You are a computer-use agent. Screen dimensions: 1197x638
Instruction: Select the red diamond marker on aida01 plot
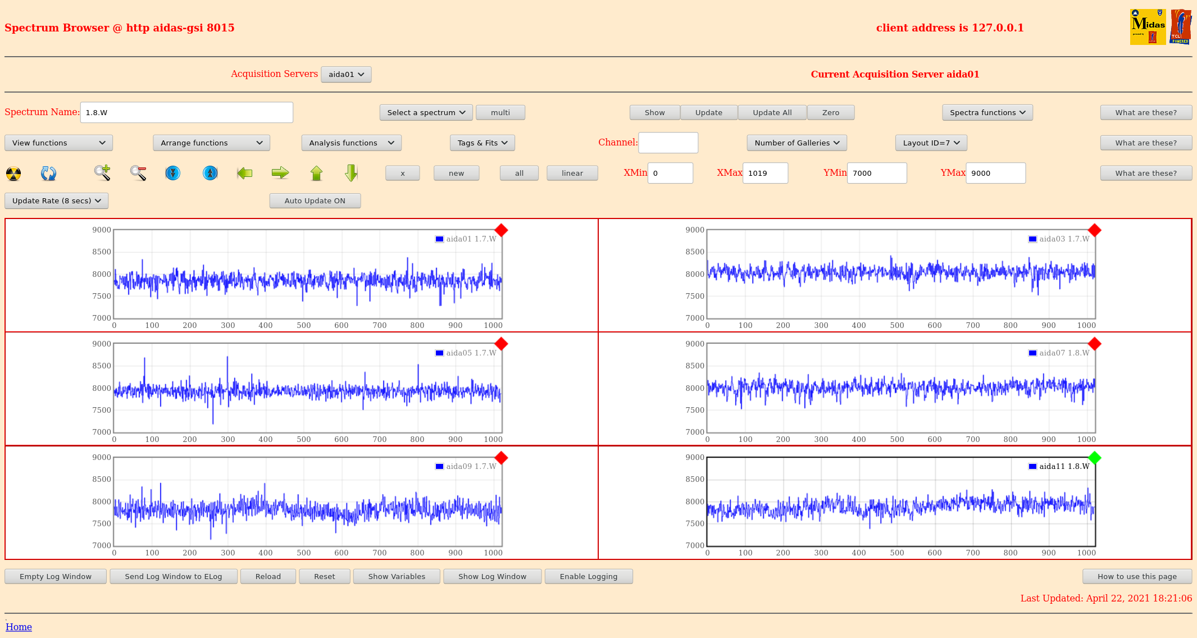pos(501,230)
